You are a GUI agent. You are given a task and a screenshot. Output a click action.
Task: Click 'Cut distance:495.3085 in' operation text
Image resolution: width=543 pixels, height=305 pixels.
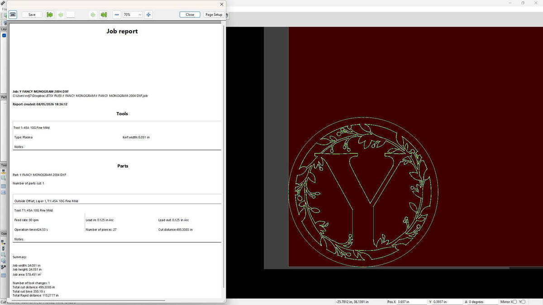pyautogui.click(x=176, y=230)
